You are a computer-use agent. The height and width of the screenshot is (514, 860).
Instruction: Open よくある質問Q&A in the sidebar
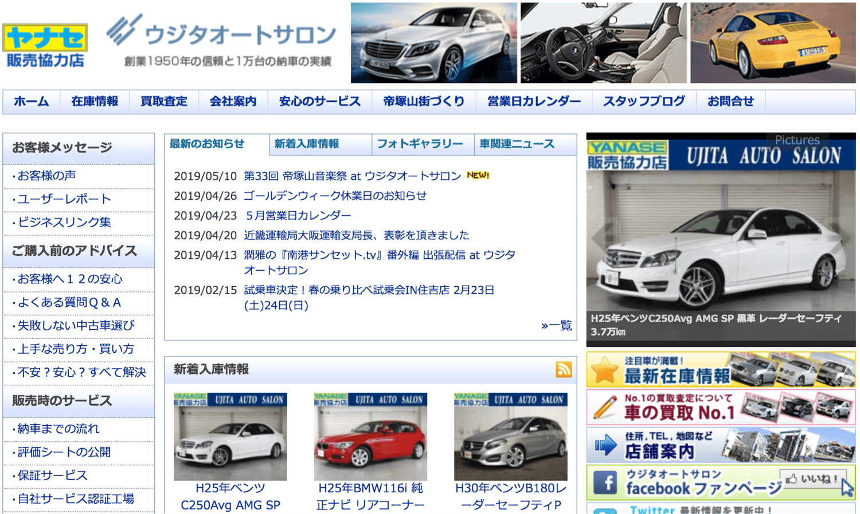coord(69,303)
